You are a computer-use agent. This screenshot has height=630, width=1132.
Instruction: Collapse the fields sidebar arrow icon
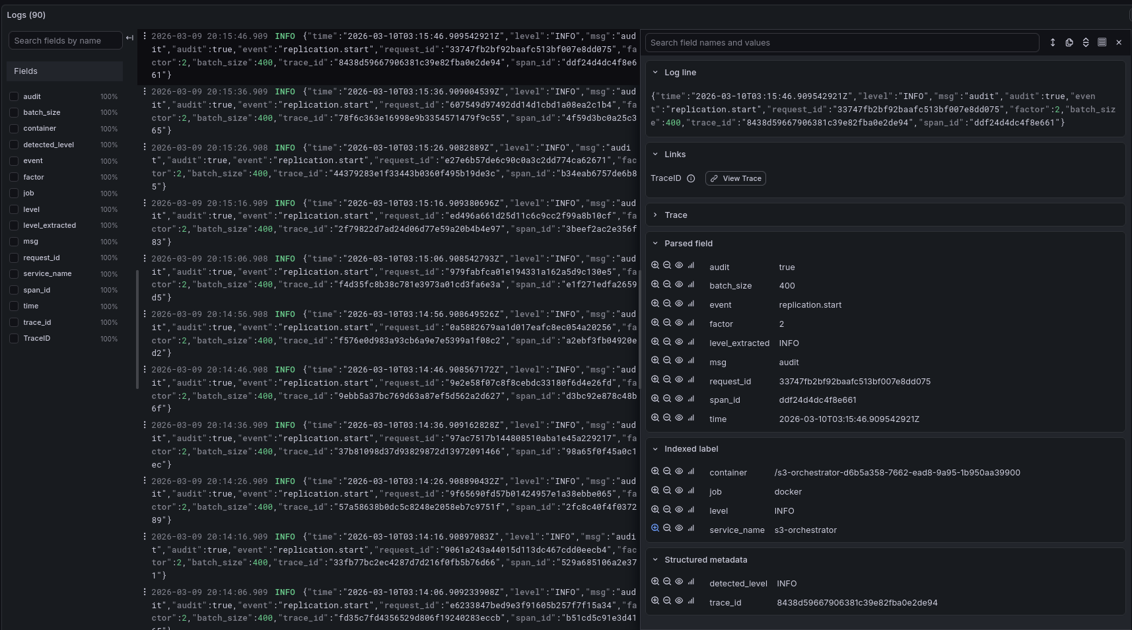click(129, 38)
